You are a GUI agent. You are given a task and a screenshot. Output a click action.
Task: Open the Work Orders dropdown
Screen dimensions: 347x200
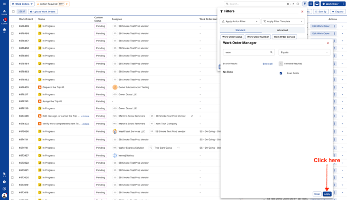pos(22,4)
